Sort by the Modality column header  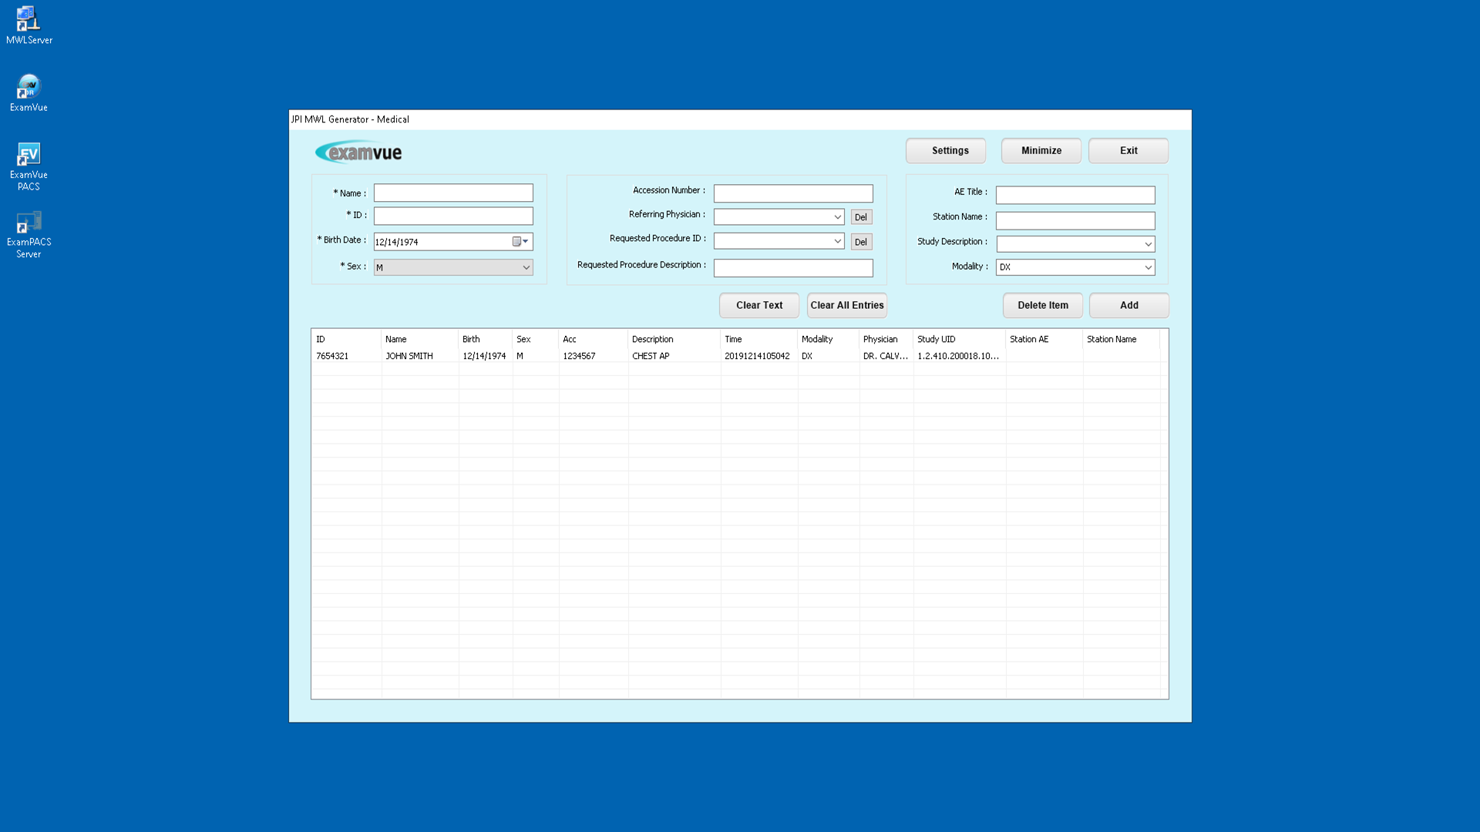828,339
